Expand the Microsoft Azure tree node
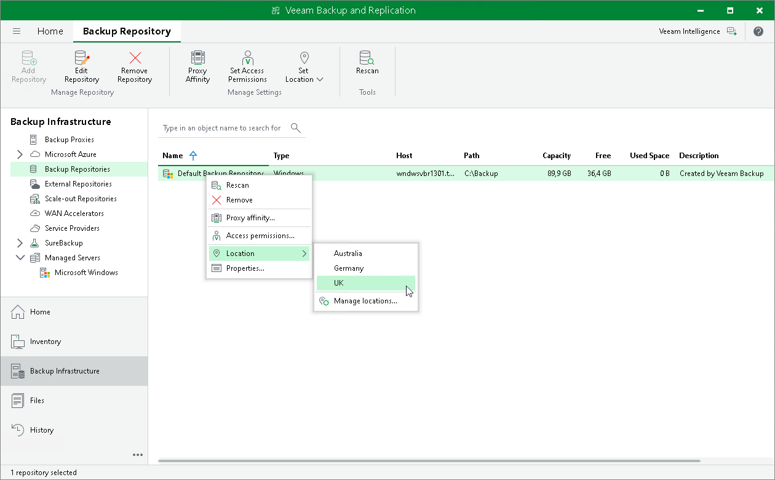This screenshot has width=775, height=480. (20, 154)
